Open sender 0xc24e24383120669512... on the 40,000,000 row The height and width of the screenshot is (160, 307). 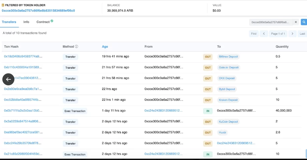click(163, 111)
